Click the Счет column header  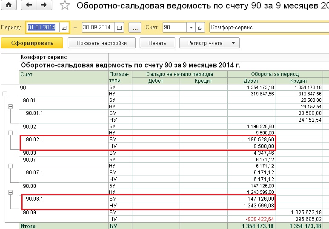pos(26,75)
